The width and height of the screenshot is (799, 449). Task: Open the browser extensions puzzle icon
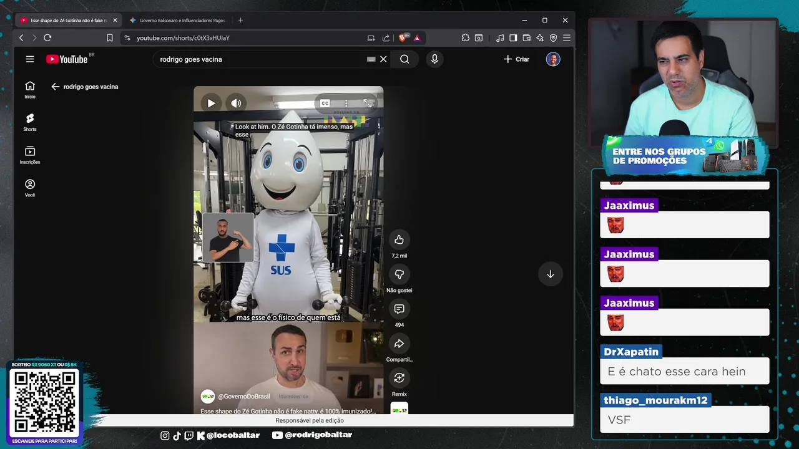coord(466,38)
